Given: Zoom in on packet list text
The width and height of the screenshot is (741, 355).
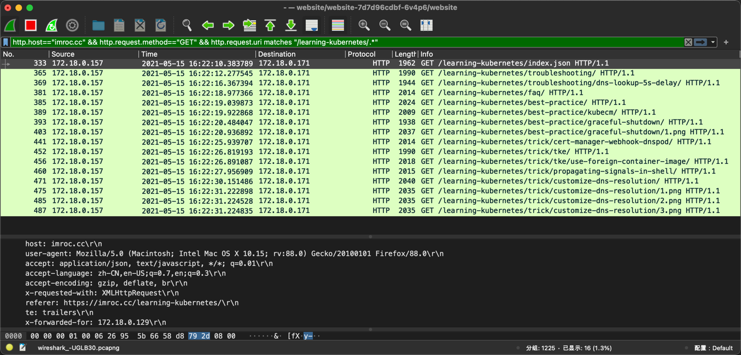Looking at the screenshot, I should coord(364,25).
